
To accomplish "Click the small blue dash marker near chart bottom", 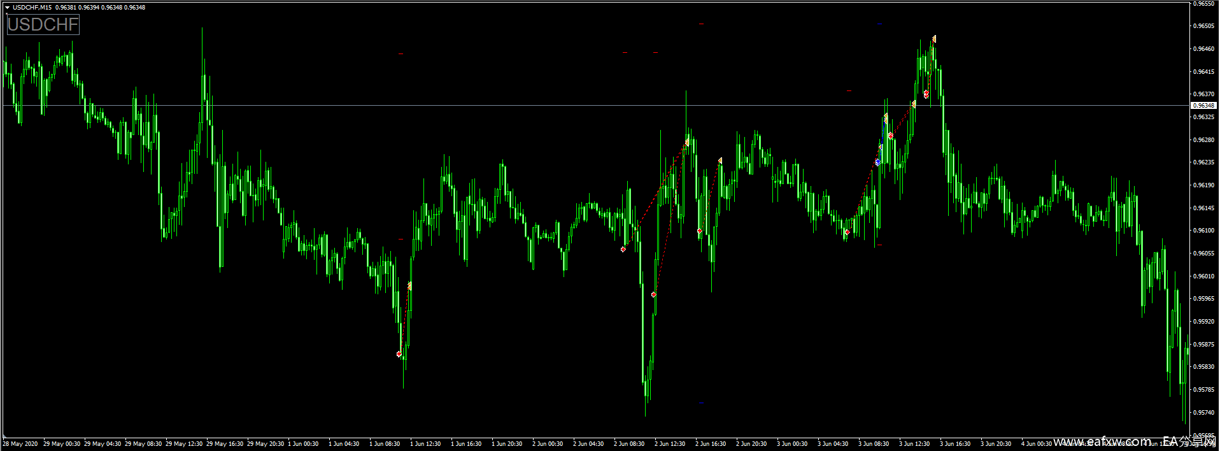I will [x=701, y=403].
